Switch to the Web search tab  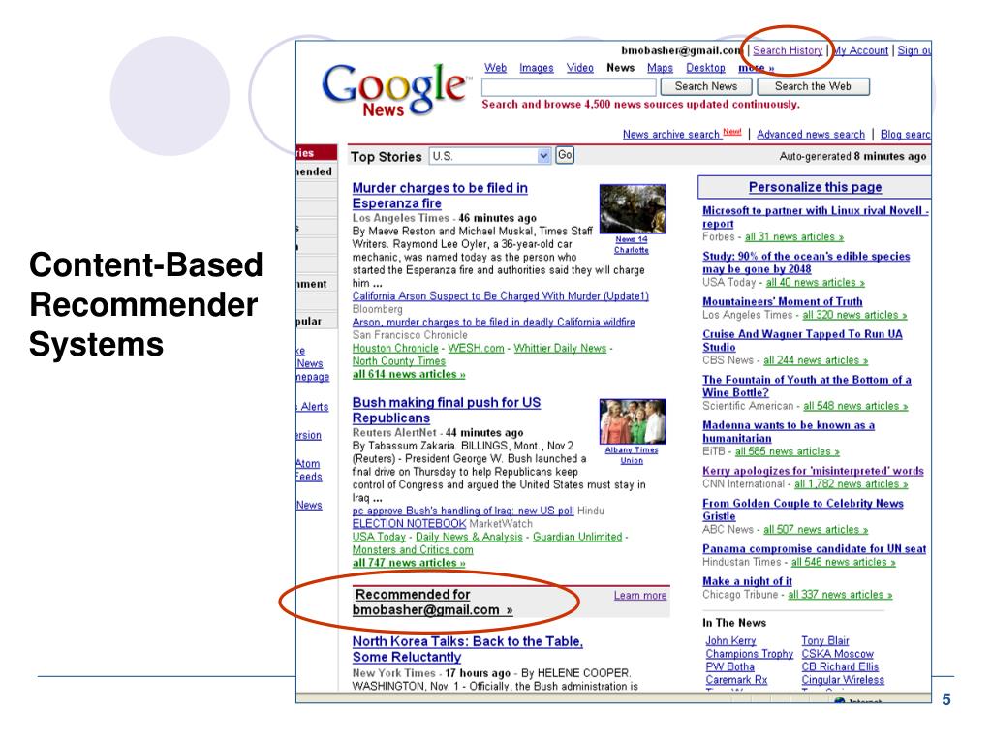coord(495,68)
